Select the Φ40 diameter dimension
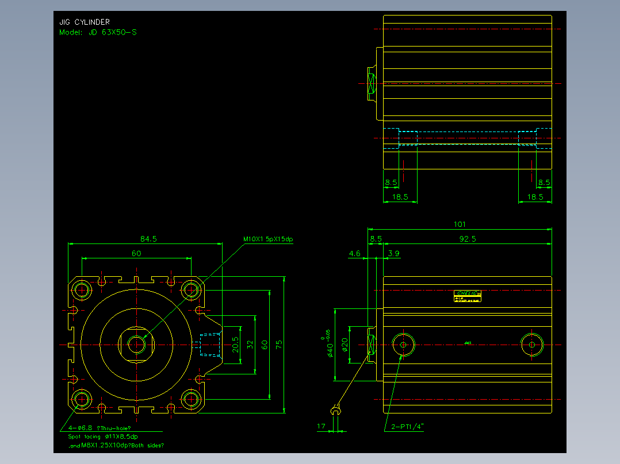Image resolution: width=620 pixels, height=464 pixels. pos(328,345)
